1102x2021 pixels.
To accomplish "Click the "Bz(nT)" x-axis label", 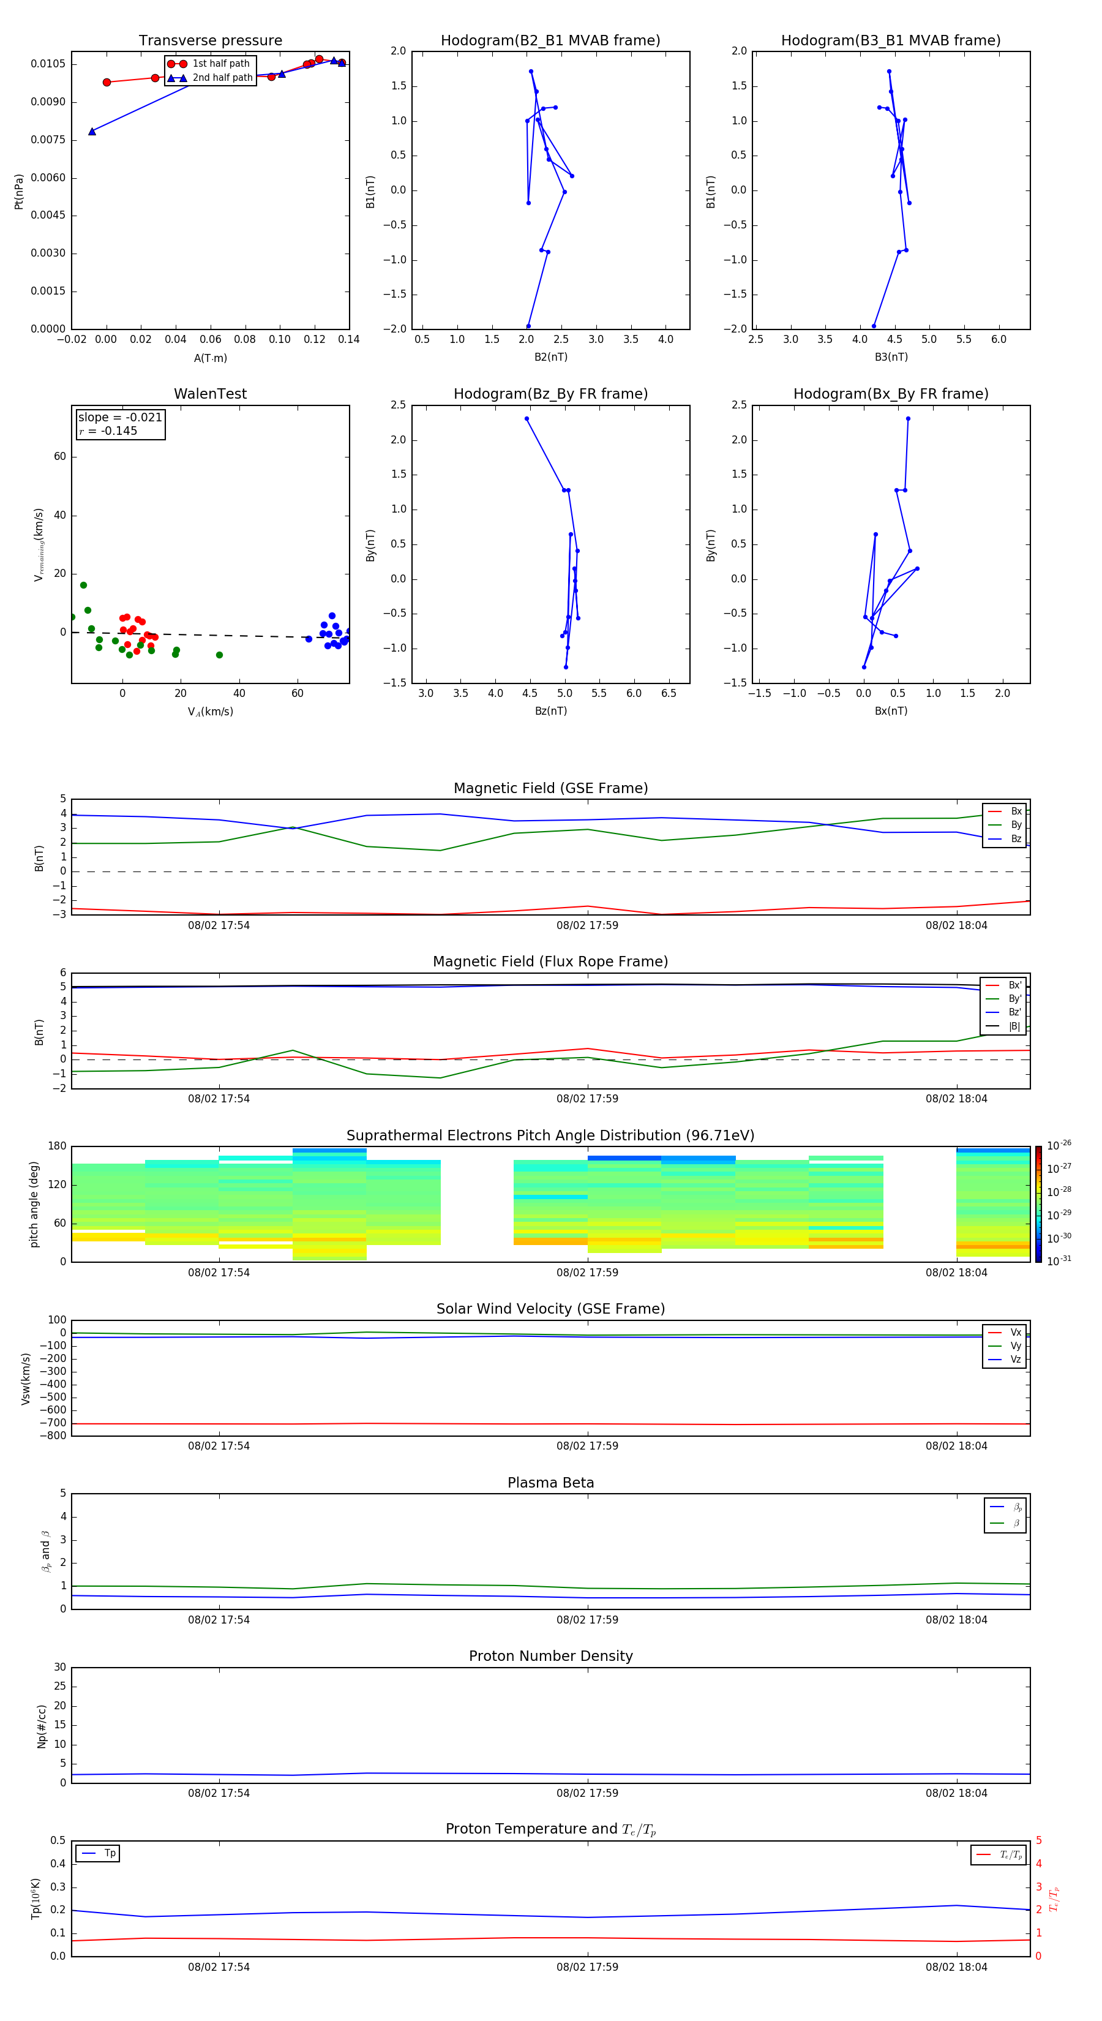I will coord(550,711).
